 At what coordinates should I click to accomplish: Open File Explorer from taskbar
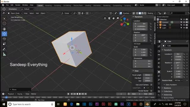coord(78,104)
